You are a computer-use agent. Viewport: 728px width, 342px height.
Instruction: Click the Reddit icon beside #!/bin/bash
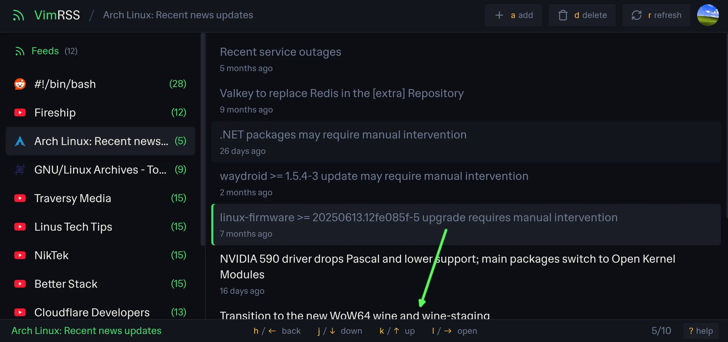(x=19, y=84)
